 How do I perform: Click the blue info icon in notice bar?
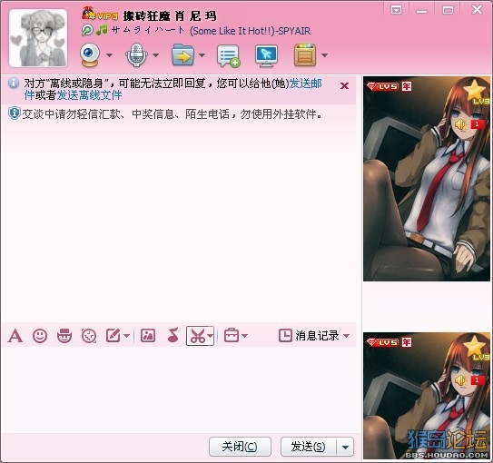pyautogui.click(x=14, y=84)
